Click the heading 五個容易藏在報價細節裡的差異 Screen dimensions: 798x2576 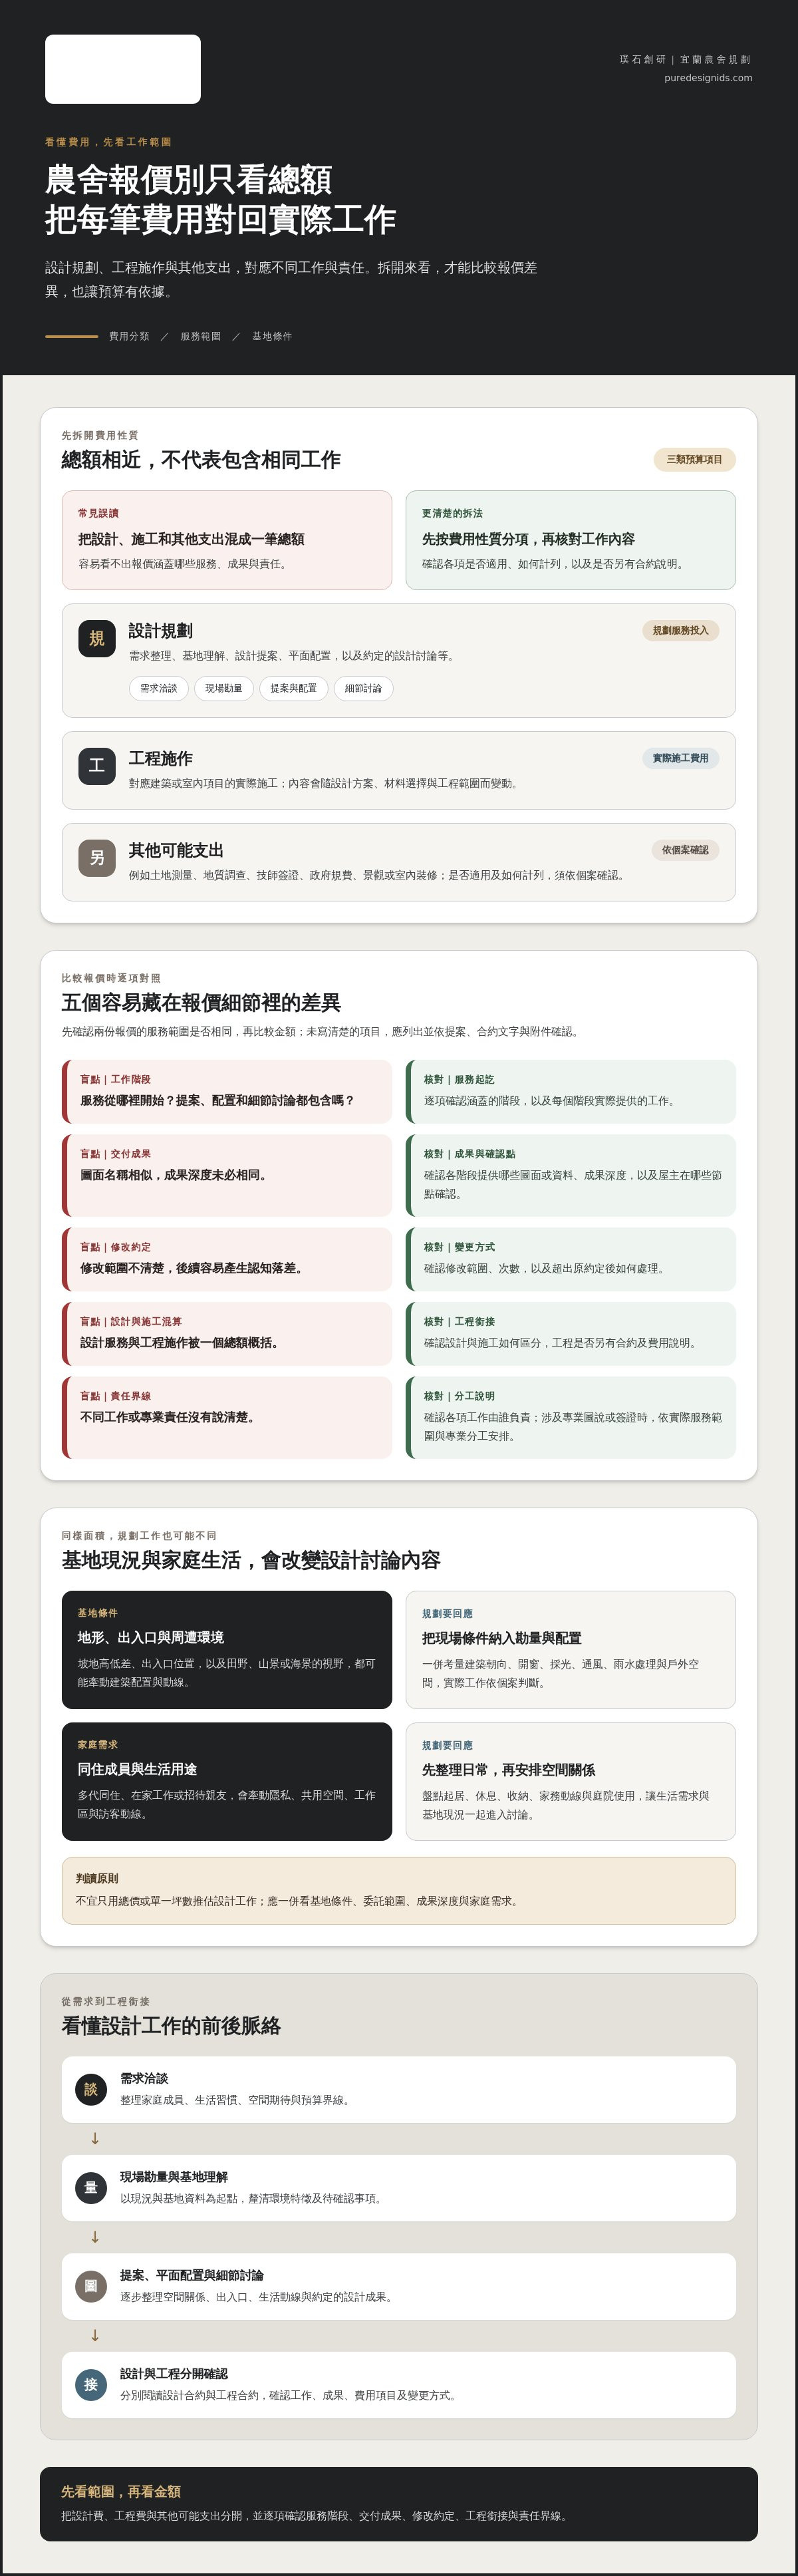[201, 1003]
